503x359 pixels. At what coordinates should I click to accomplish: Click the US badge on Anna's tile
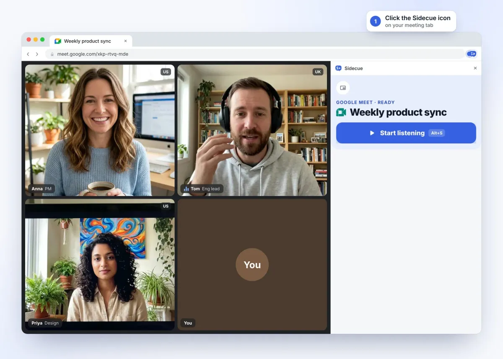click(x=166, y=72)
